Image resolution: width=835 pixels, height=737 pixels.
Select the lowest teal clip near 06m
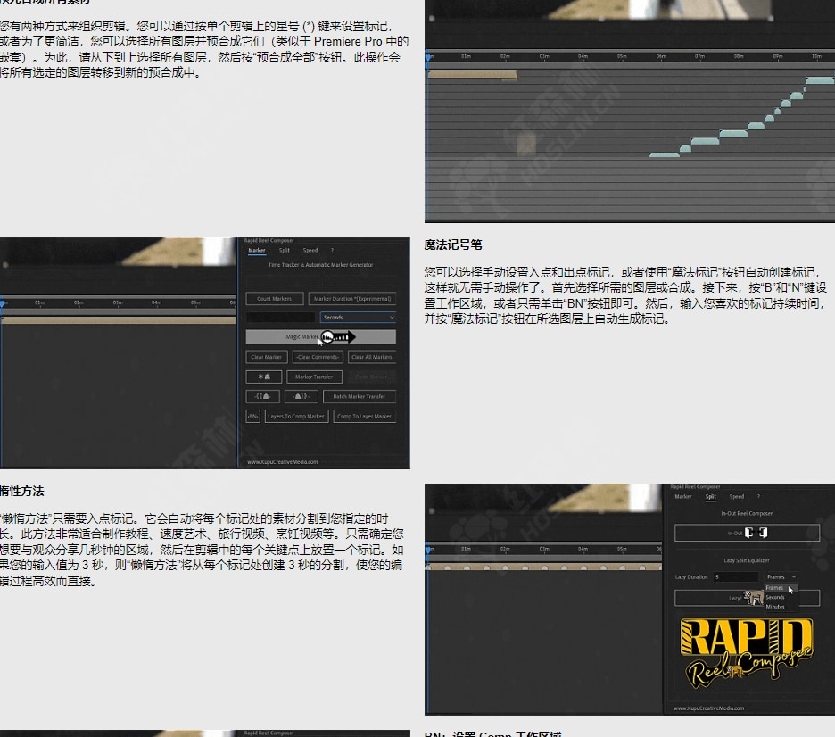tap(664, 154)
